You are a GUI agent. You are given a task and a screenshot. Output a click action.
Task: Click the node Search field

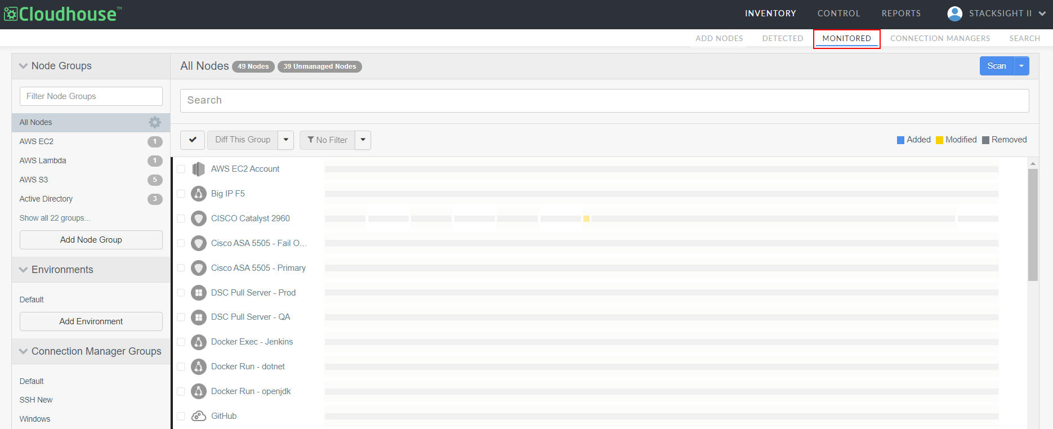(604, 100)
